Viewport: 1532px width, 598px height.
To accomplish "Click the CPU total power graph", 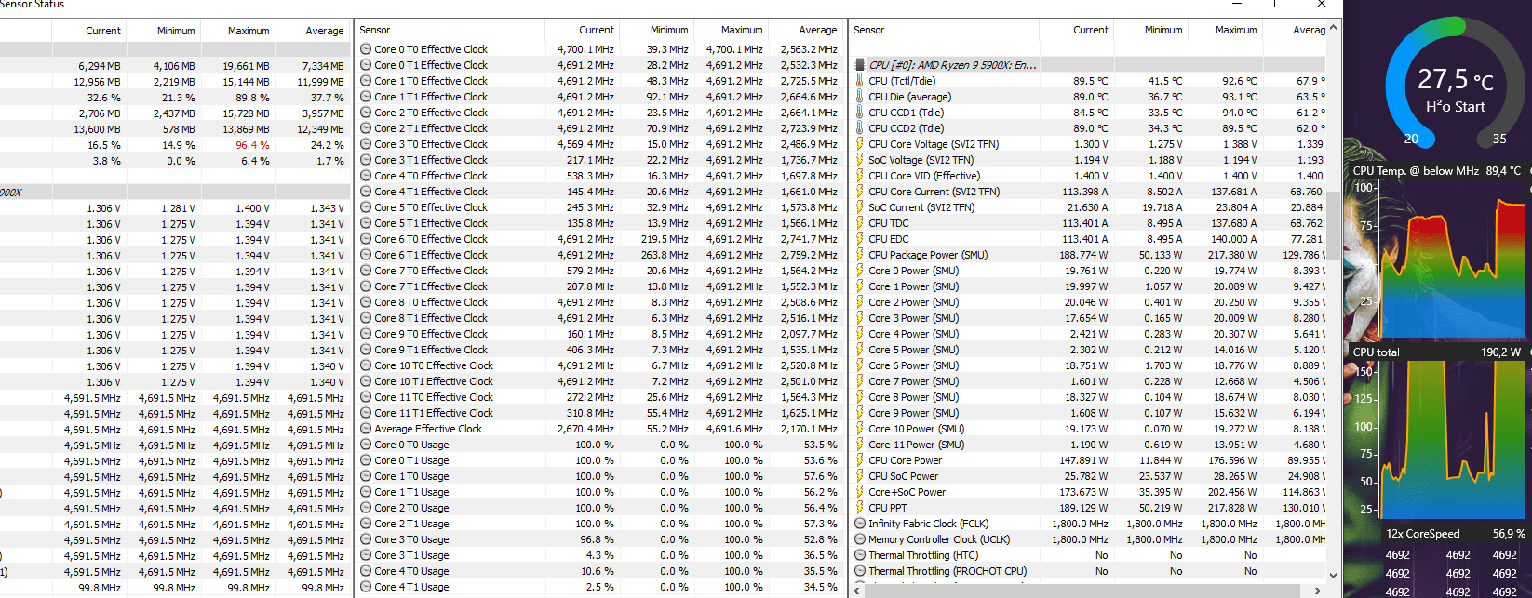I will pyautogui.click(x=1438, y=437).
